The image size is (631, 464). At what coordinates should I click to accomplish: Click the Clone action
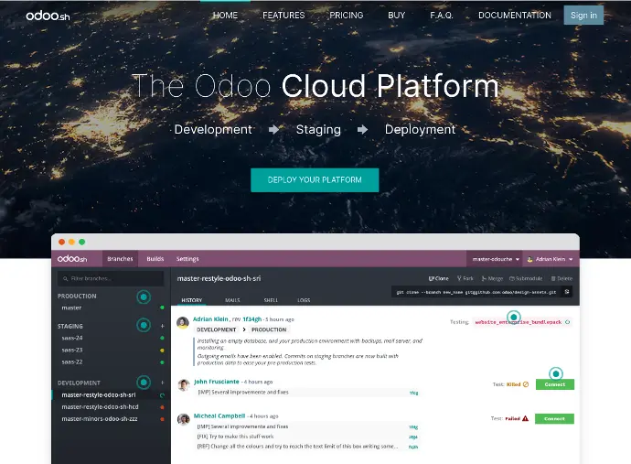(x=439, y=278)
